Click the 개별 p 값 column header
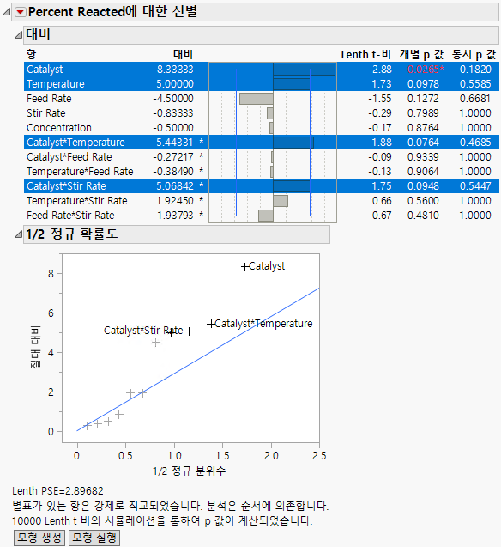Image resolution: width=501 pixels, height=547 pixels. point(421,54)
